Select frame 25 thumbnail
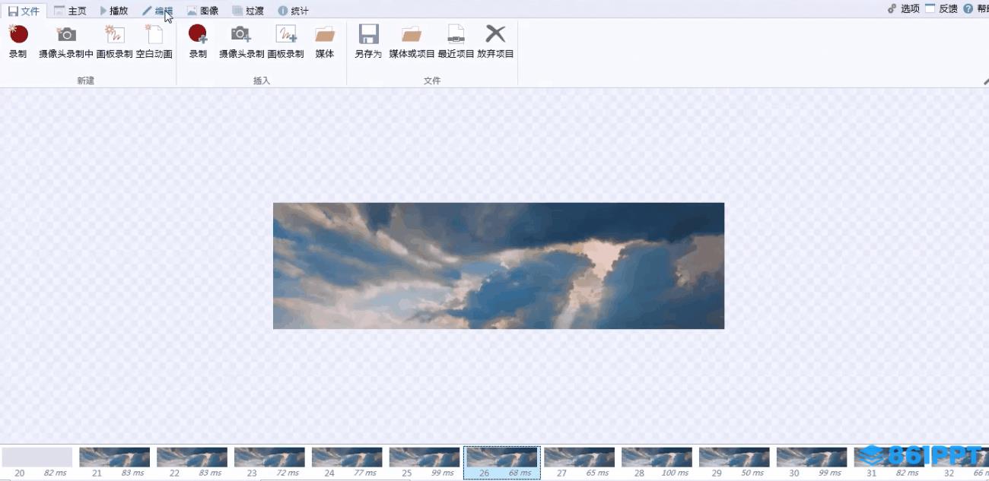Screen dimensions: 989x481 pyautogui.click(x=425, y=457)
